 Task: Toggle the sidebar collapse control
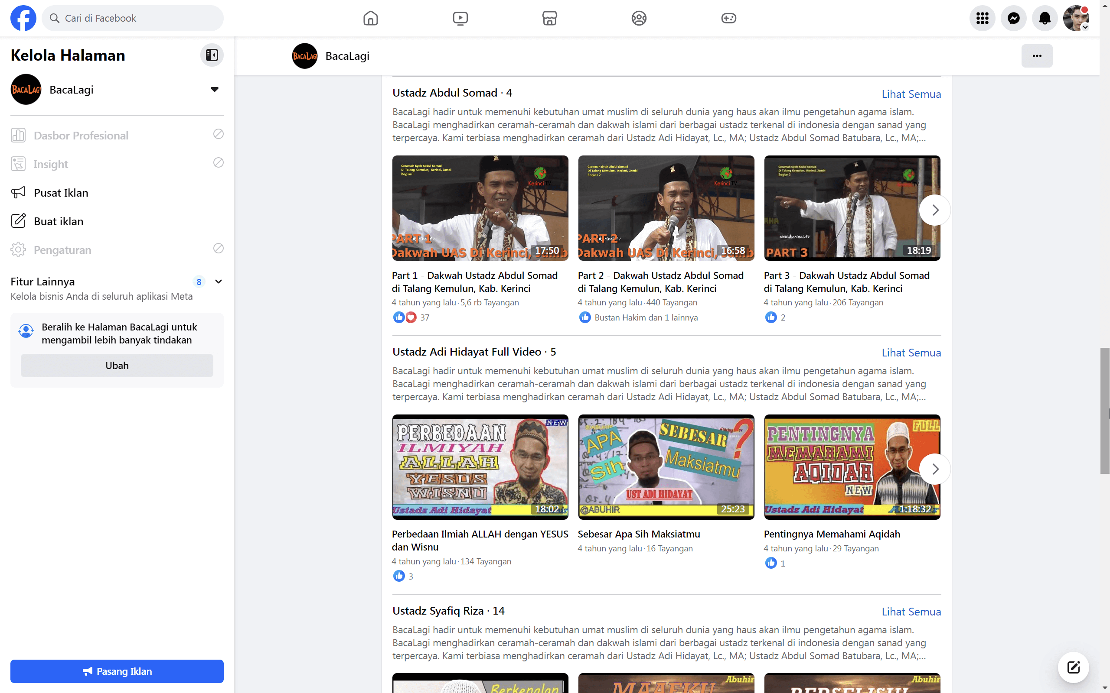212,55
